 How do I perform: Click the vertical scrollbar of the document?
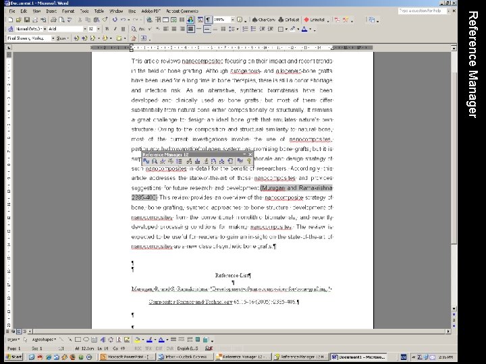(x=454, y=178)
